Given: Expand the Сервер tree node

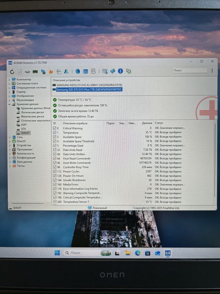Looking at the screenshot, I should pos(9,92).
